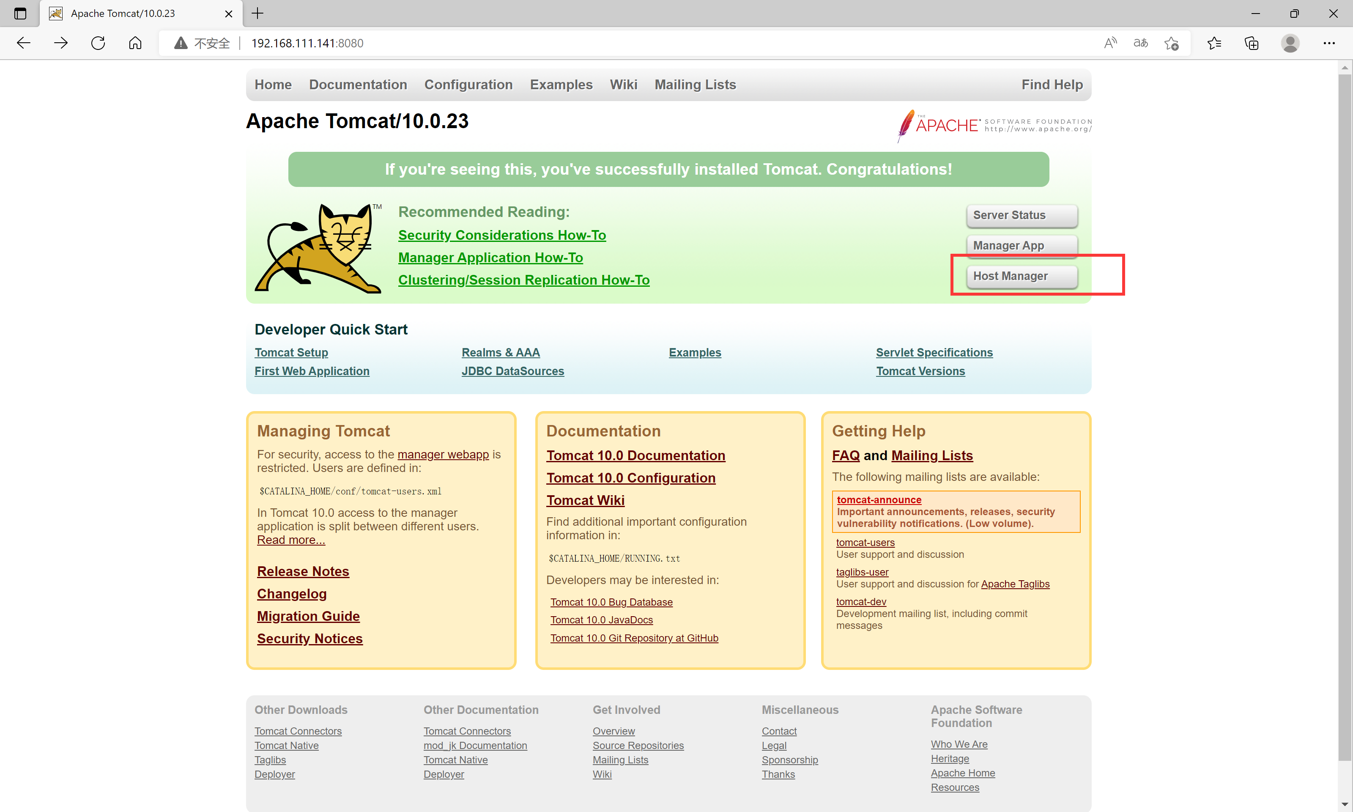Open the Changelog link

[292, 594]
